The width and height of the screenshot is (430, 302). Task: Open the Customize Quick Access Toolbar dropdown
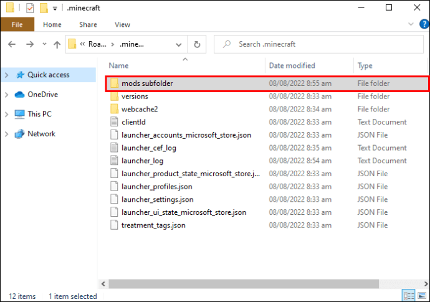coord(55,9)
